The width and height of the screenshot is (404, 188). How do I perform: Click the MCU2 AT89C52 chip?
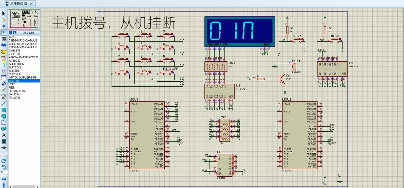(300, 135)
